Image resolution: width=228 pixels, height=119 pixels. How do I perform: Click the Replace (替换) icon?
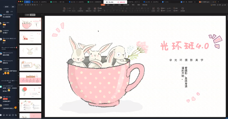tap(174, 11)
